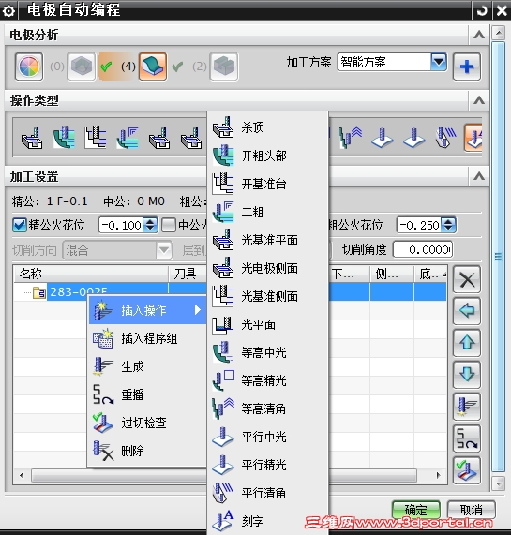Add a machining scheme with plus button
The width and height of the screenshot is (511, 535).
[x=467, y=67]
